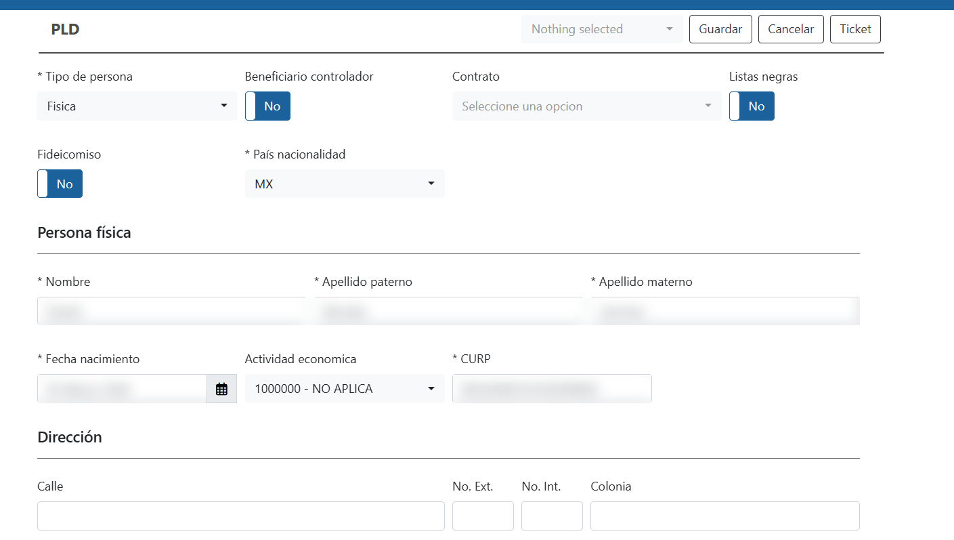The width and height of the screenshot is (954, 540).
Task: Focus the CURP input field
Action: [552, 389]
